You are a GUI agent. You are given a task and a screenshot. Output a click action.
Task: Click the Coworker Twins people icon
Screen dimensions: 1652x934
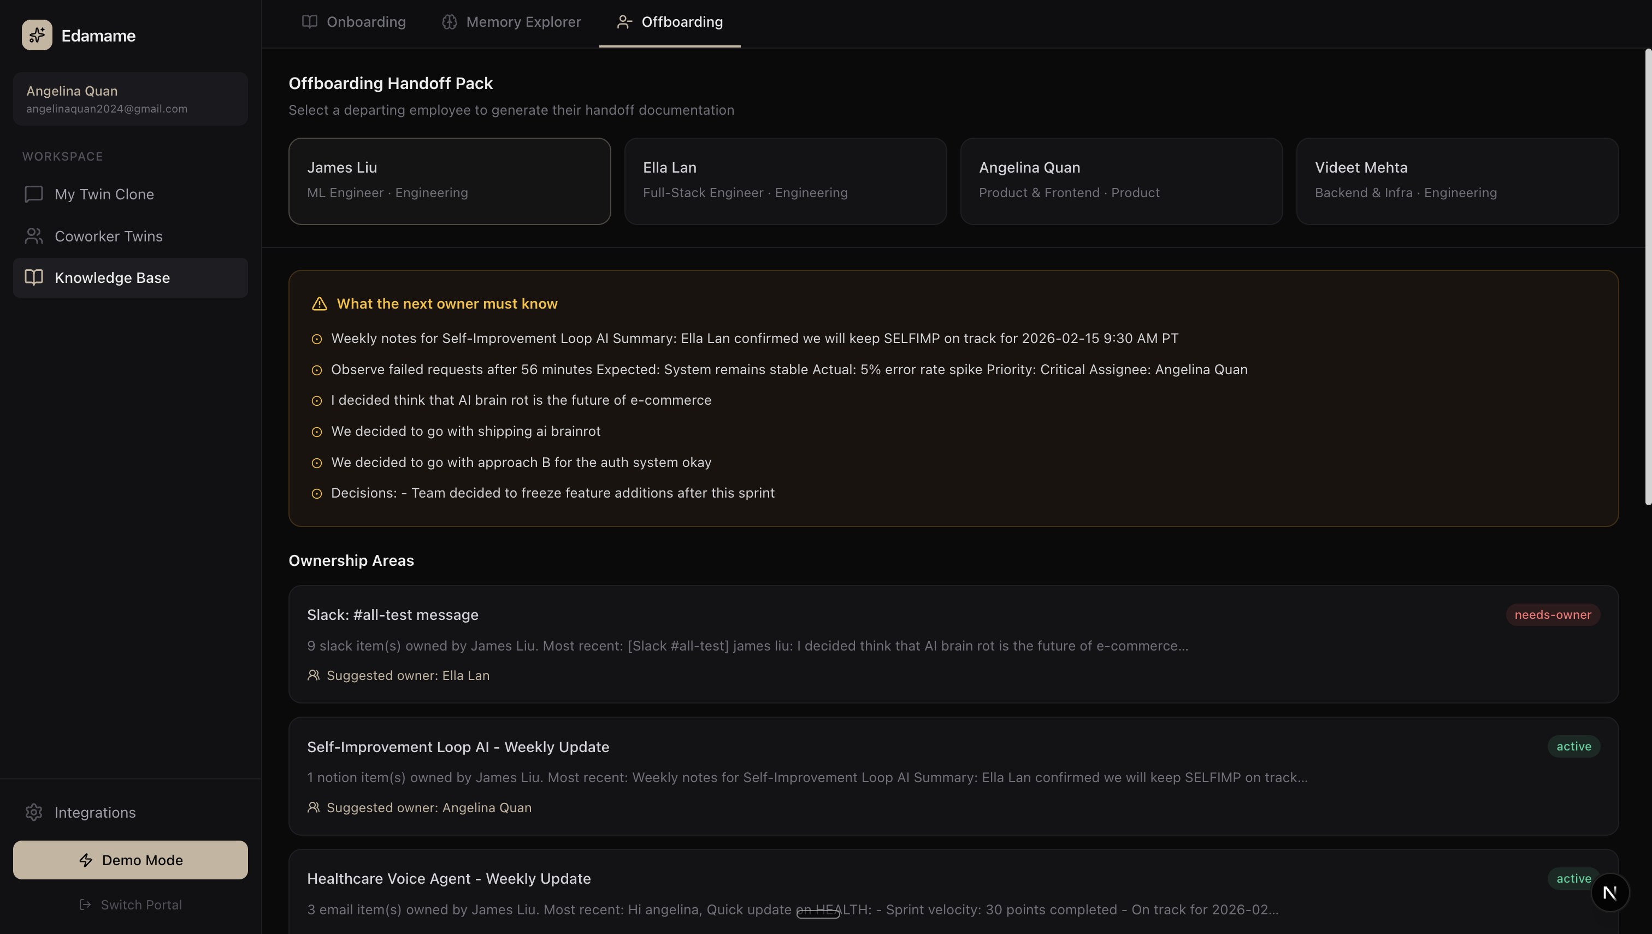click(33, 236)
